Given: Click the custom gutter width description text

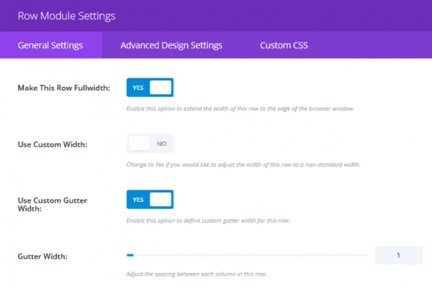Looking at the screenshot, I should [208, 219].
